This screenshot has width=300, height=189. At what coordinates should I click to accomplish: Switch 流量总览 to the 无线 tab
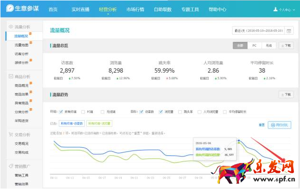coord(269,46)
